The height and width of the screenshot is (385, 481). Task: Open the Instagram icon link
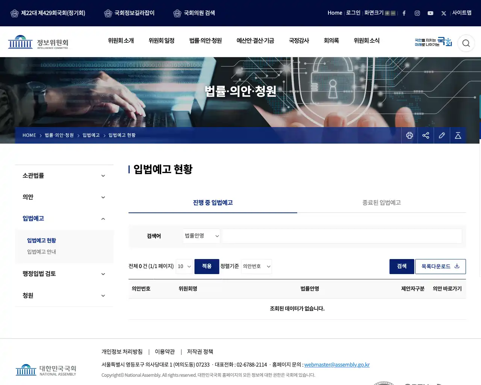417,13
